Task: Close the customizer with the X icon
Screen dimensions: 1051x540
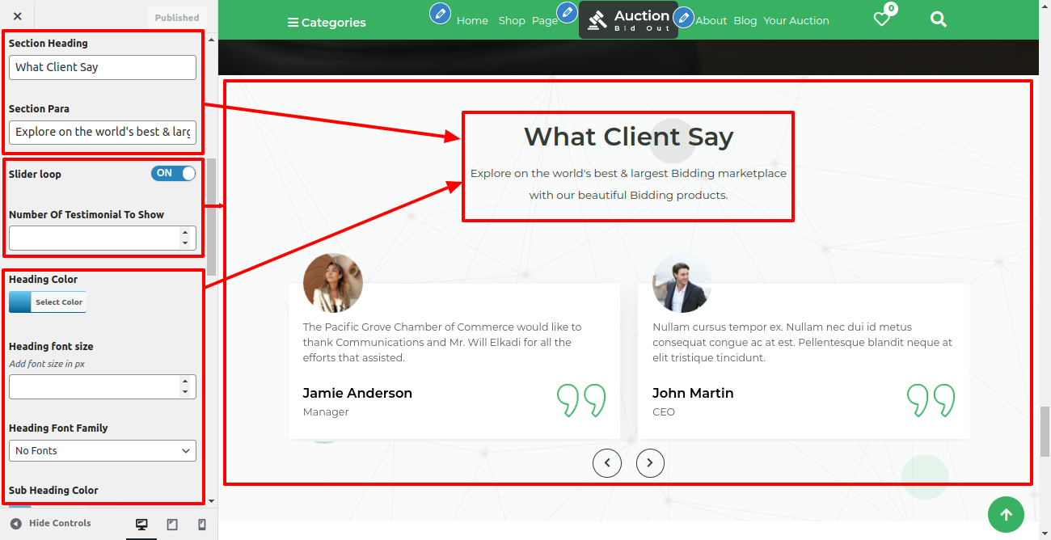Action: coord(18,16)
